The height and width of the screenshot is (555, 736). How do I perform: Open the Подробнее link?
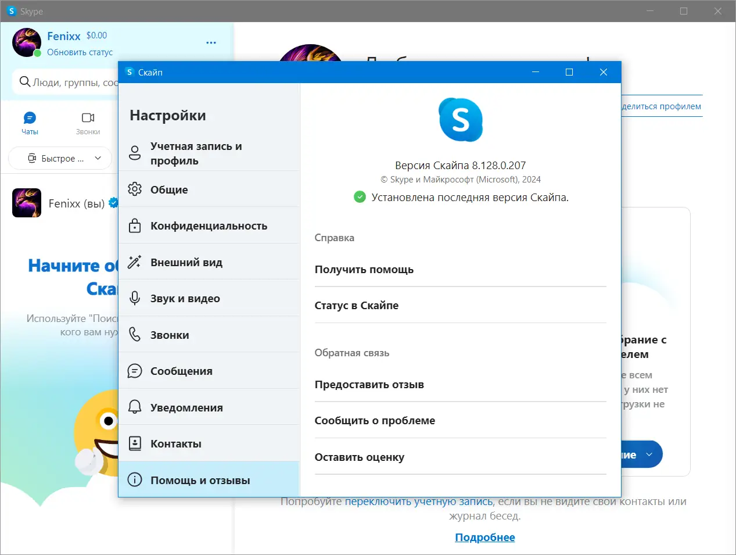484,537
